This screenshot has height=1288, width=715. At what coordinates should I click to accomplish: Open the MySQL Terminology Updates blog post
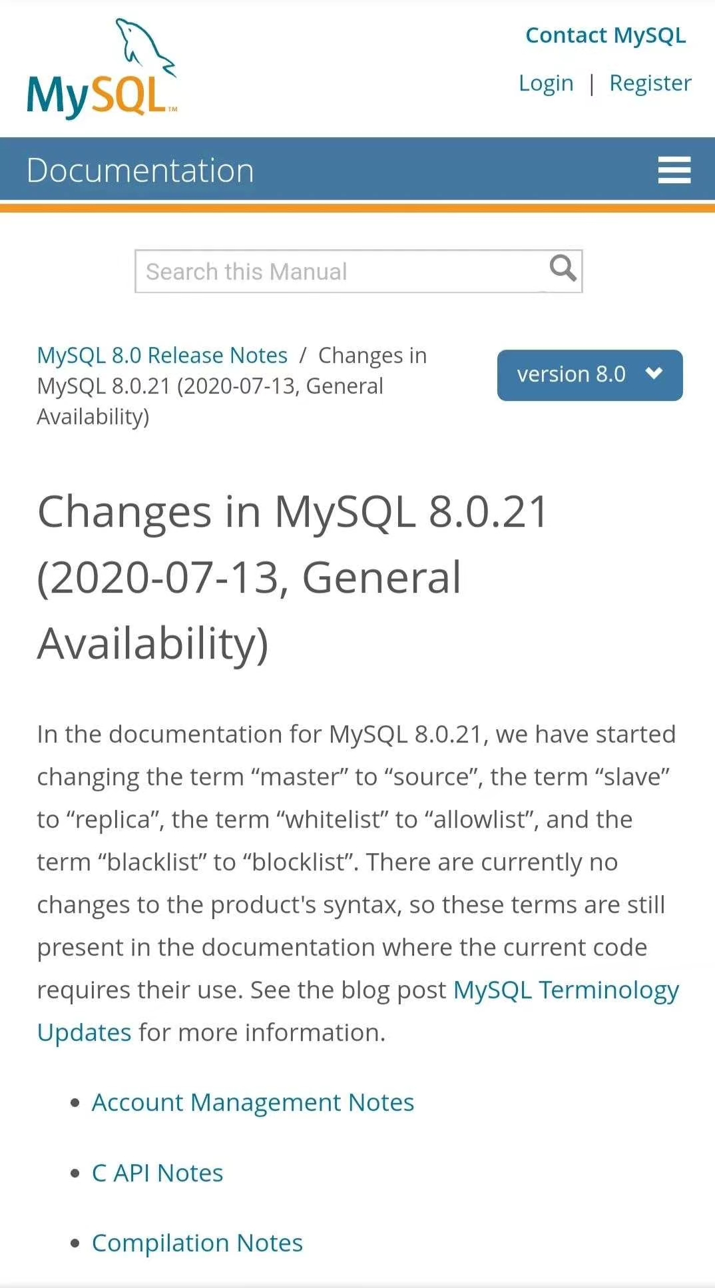click(x=565, y=990)
